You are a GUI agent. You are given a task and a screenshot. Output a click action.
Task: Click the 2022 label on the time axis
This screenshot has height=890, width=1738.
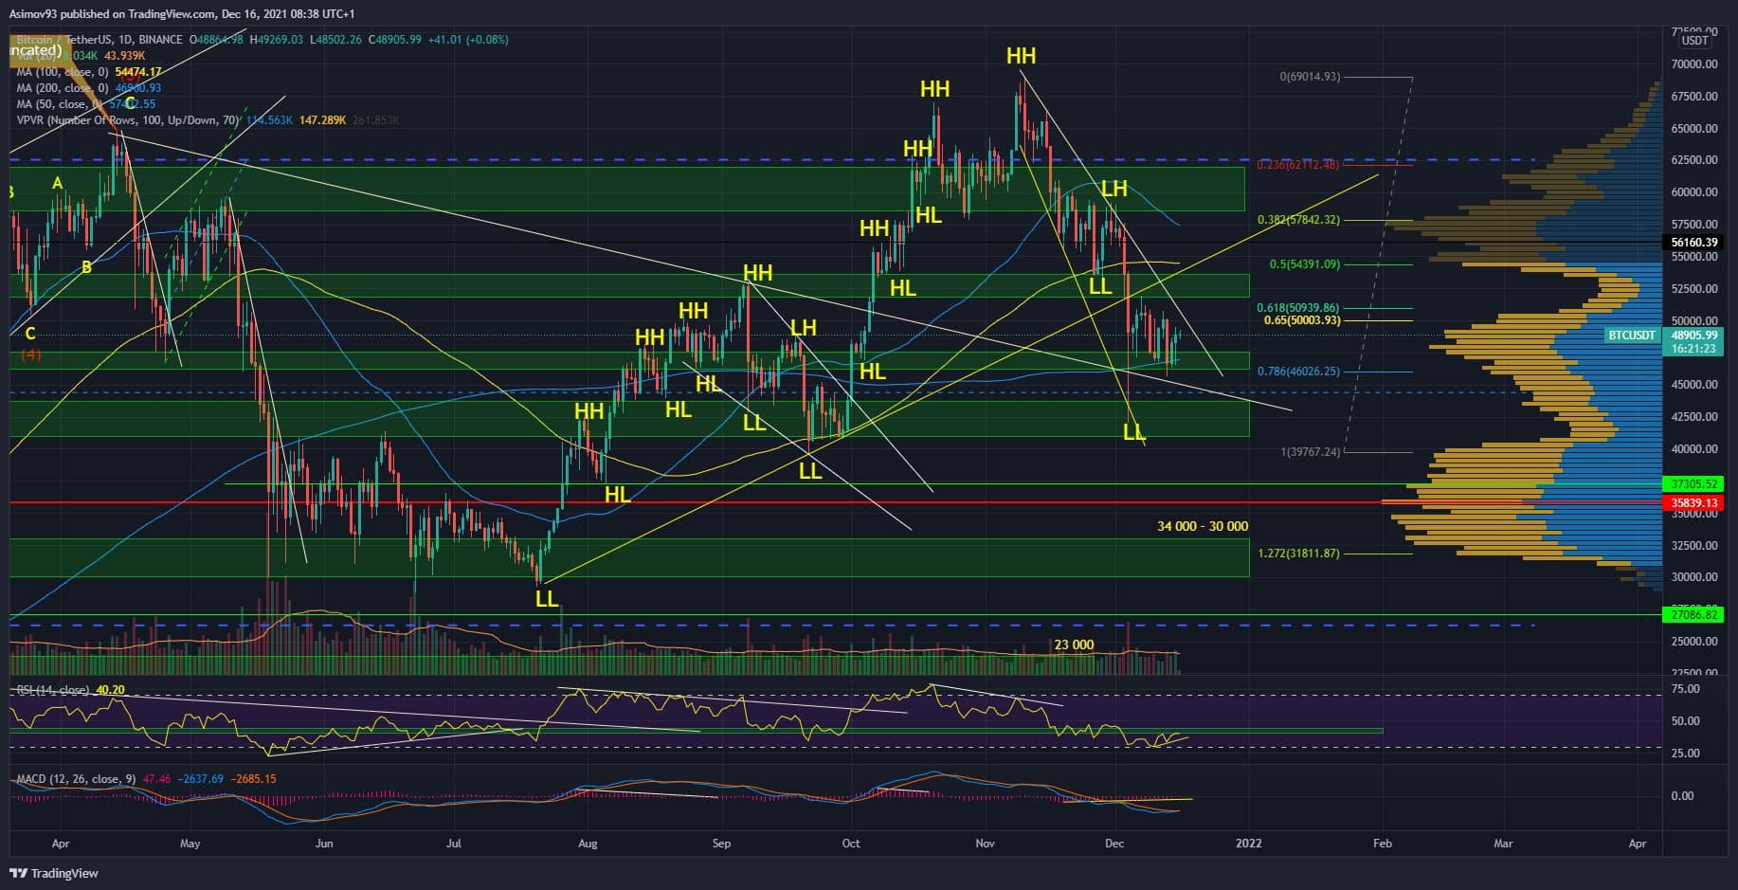1249,844
